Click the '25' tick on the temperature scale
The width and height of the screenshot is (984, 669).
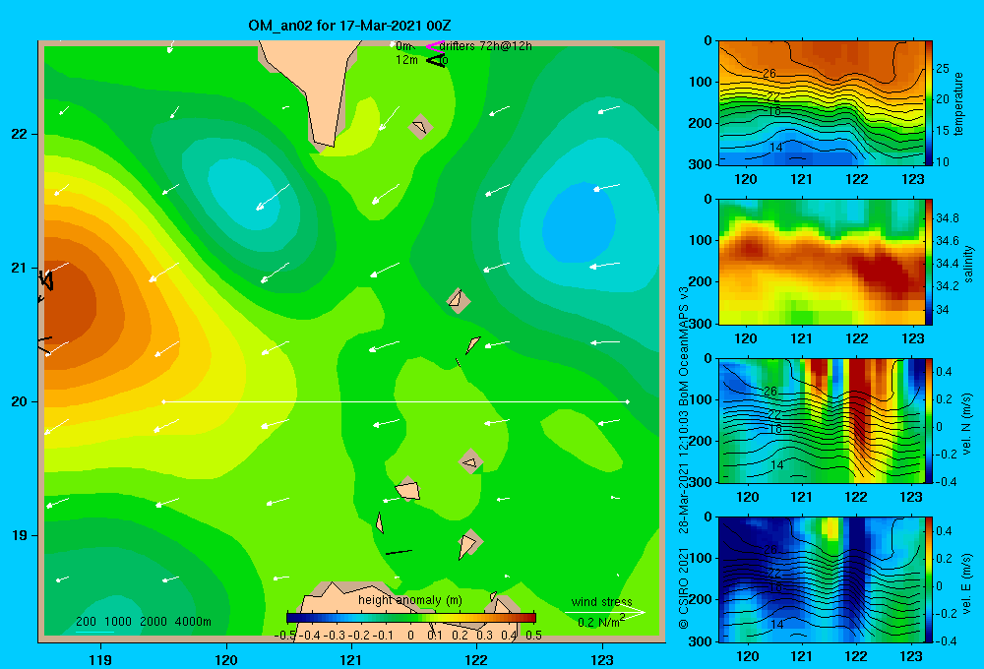click(943, 69)
